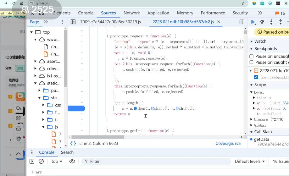Viewport: 289px width, 176px height.
Task: Click the blue breakpoint marker in gutter
Action: tap(76, 108)
